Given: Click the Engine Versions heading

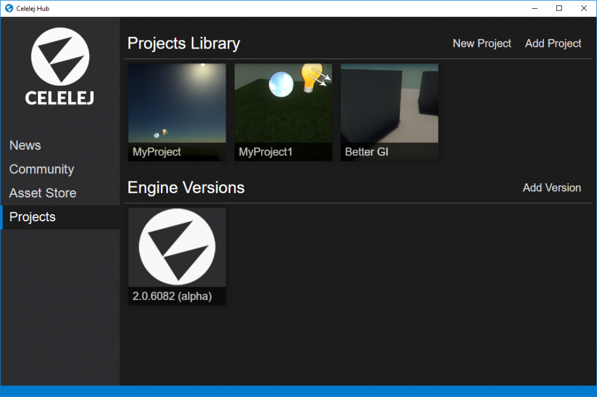Looking at the screenshot, I should pos(186,188).
